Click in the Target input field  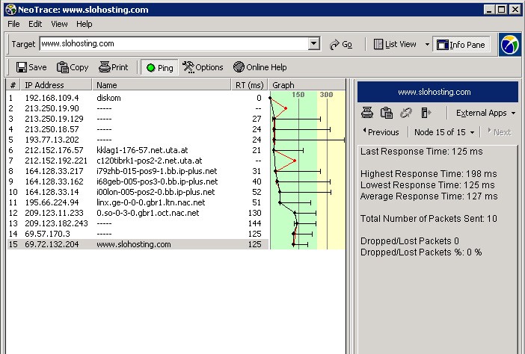(x=174, y=43)
